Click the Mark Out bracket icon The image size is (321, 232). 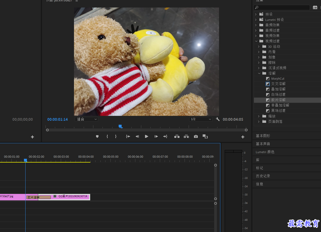(116, 137)
